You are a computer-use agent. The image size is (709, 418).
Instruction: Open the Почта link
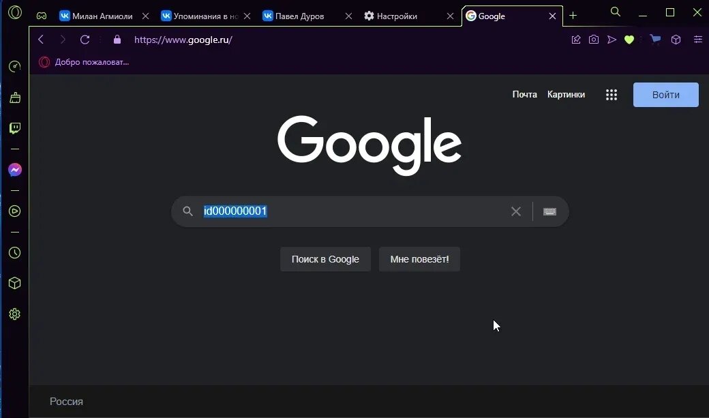(524, 94)
